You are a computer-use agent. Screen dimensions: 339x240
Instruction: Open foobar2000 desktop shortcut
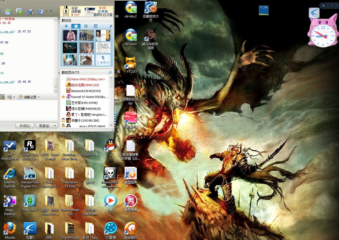tap(111, 178)
